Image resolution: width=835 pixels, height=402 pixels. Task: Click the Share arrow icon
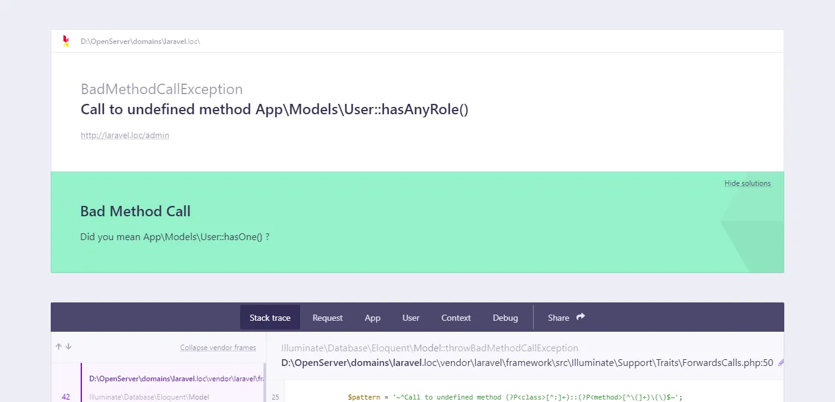(x=581, y=316)
